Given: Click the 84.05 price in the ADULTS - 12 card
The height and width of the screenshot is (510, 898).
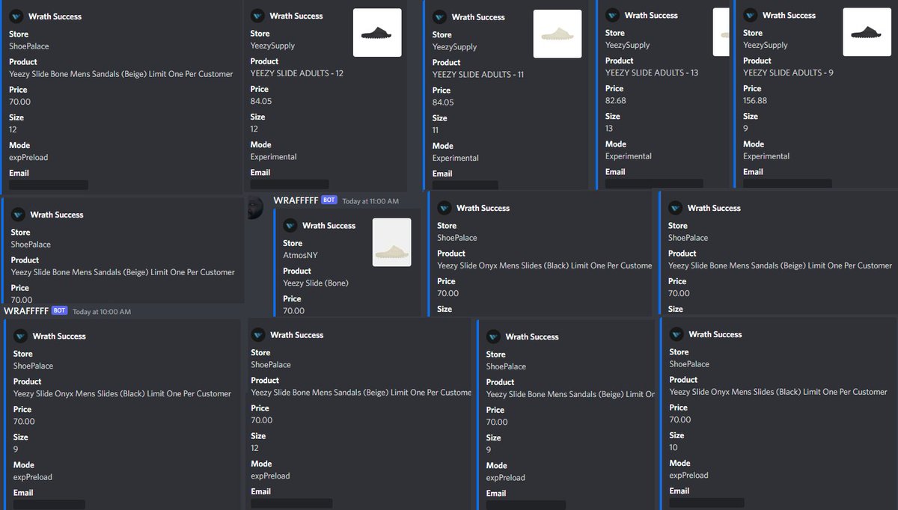Looking at the screenshot, I should [261, 101].
